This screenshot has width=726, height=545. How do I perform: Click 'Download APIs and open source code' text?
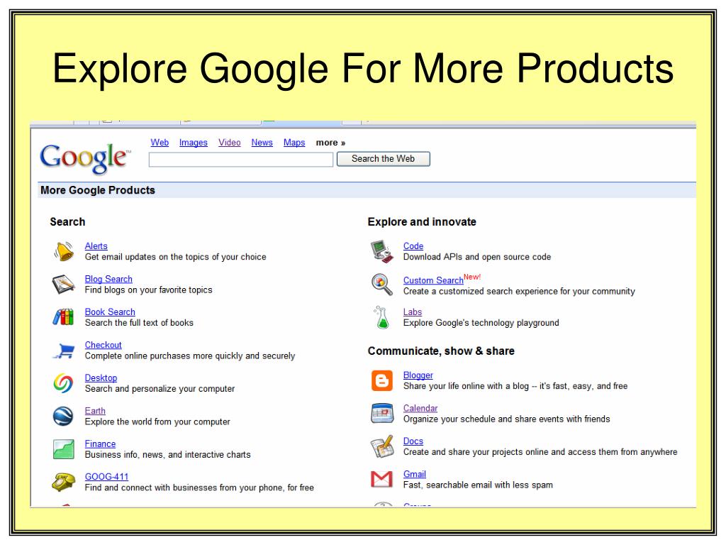click(x=477, y=257)
